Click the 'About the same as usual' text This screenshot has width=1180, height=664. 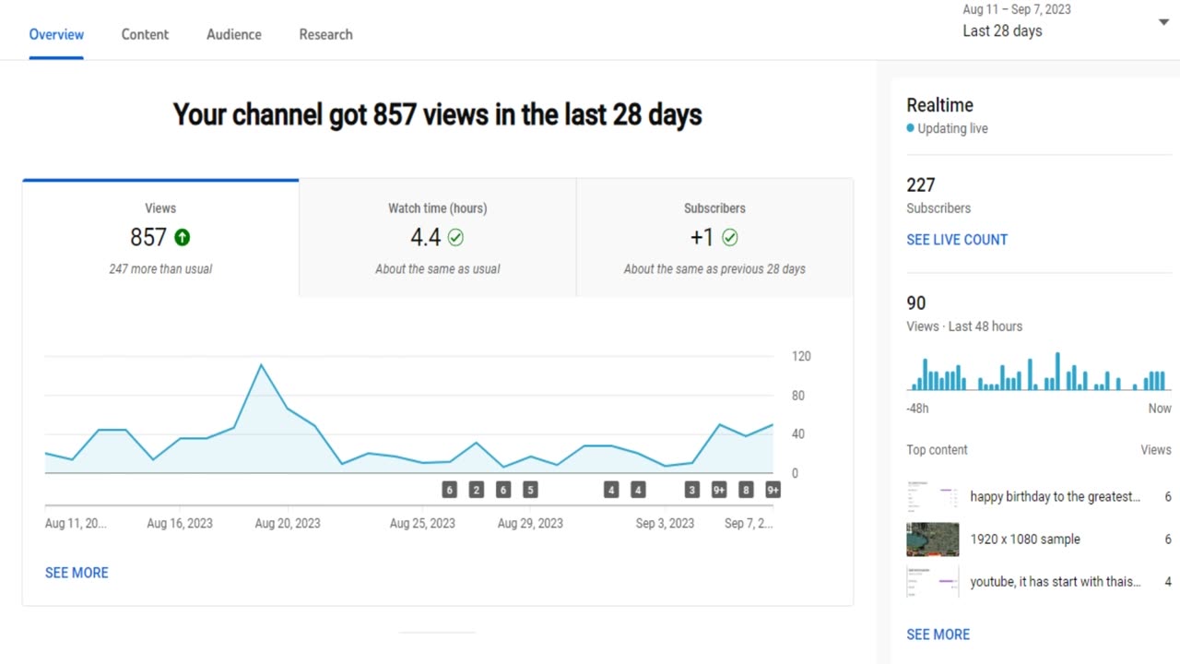point(438,269)
